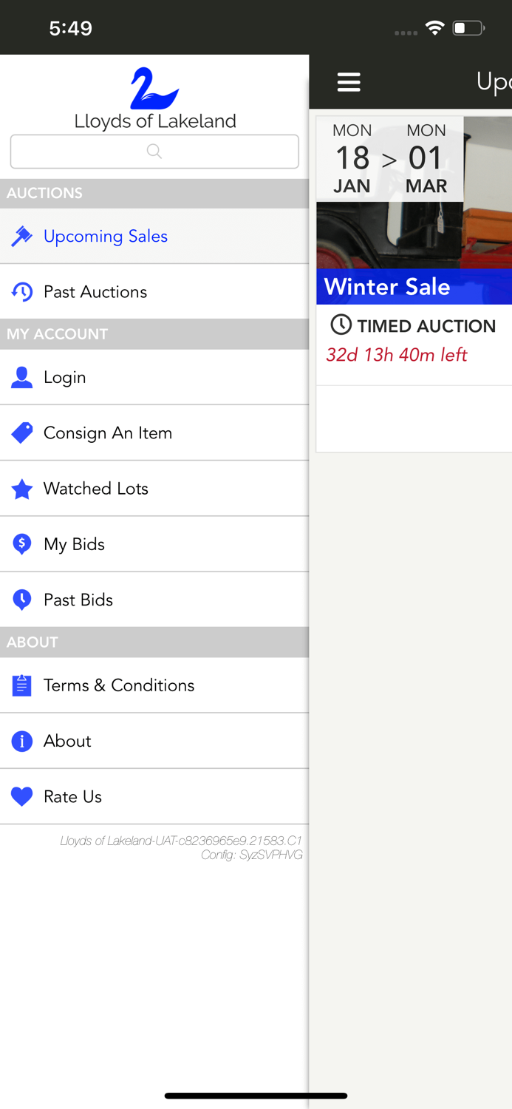Open the hamburger navigation menu
The height and width of the screenshot is (1109, 512).
[349, 81]
